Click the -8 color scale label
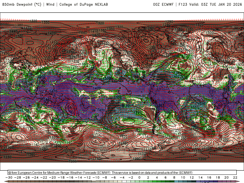Screen dimensions: 244x183 tap(105, 178)
